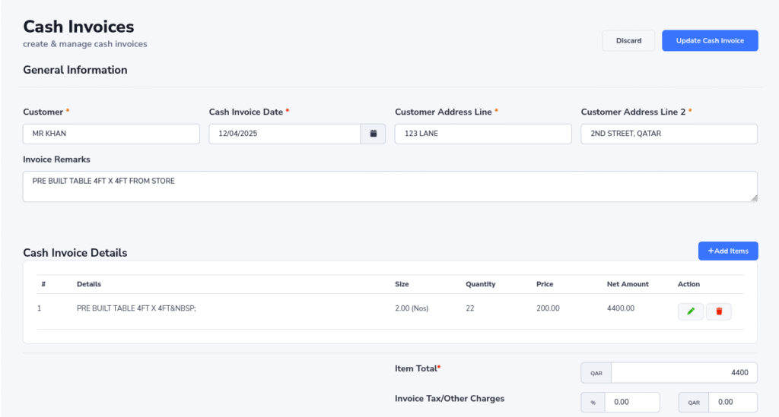The image size is (779, 417).
Task: Delete the item with red trash icon
Action: coord(718,311)
